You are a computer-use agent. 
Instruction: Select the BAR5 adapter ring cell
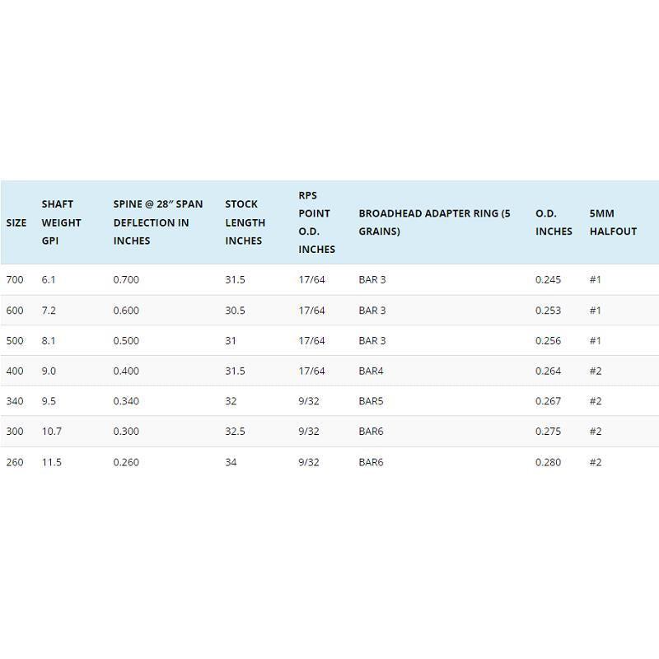pos(372,401)
